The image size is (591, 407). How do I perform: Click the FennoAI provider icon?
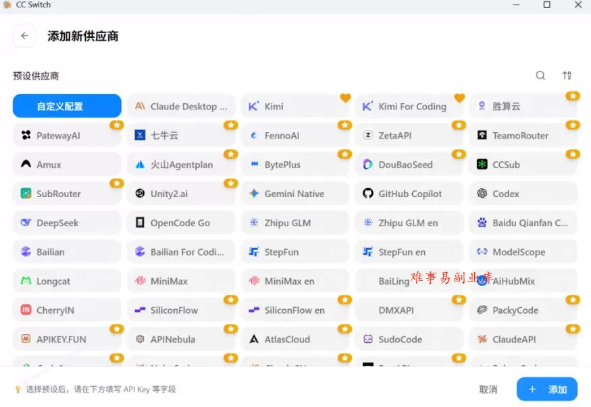[x=254, y=135]
